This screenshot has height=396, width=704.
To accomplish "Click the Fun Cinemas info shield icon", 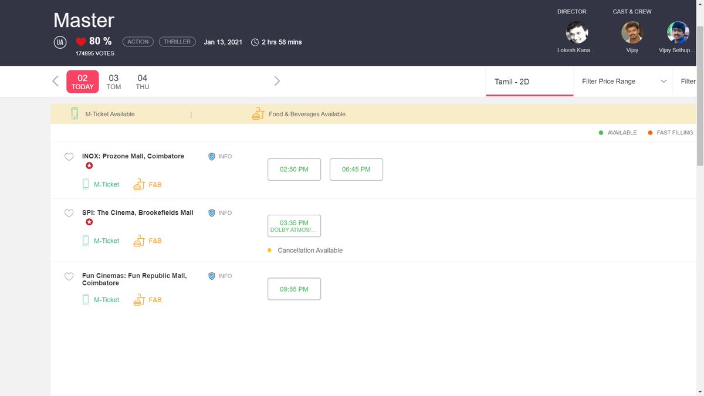I will coord(212,276).
